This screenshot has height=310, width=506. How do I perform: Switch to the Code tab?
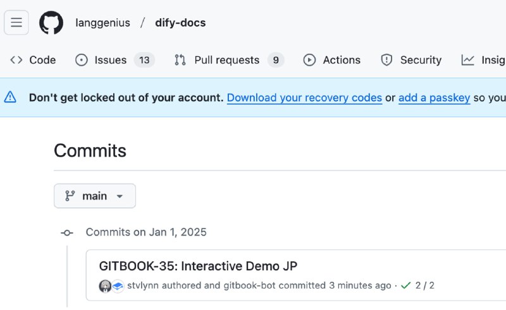coord(34,60)
